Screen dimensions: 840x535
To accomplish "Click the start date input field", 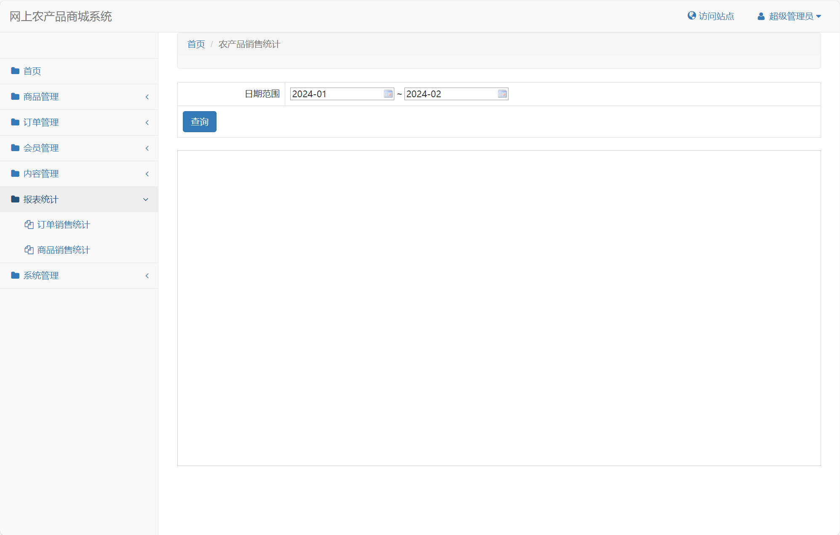I will coord(333,94).
